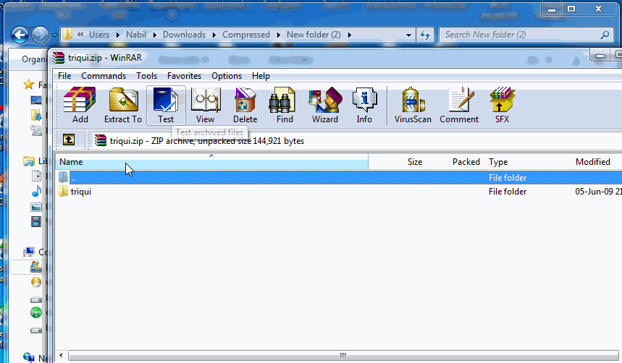This screenshot has width=622, height=363.
Task: Click the Explorer Forward arrow button
Action: point(40,35)
